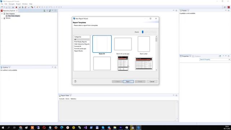The height and width of the screenshot is (130, 231).
Task: Select the Blank A4 template thumbnail
Action: click(x=102, y=44)
